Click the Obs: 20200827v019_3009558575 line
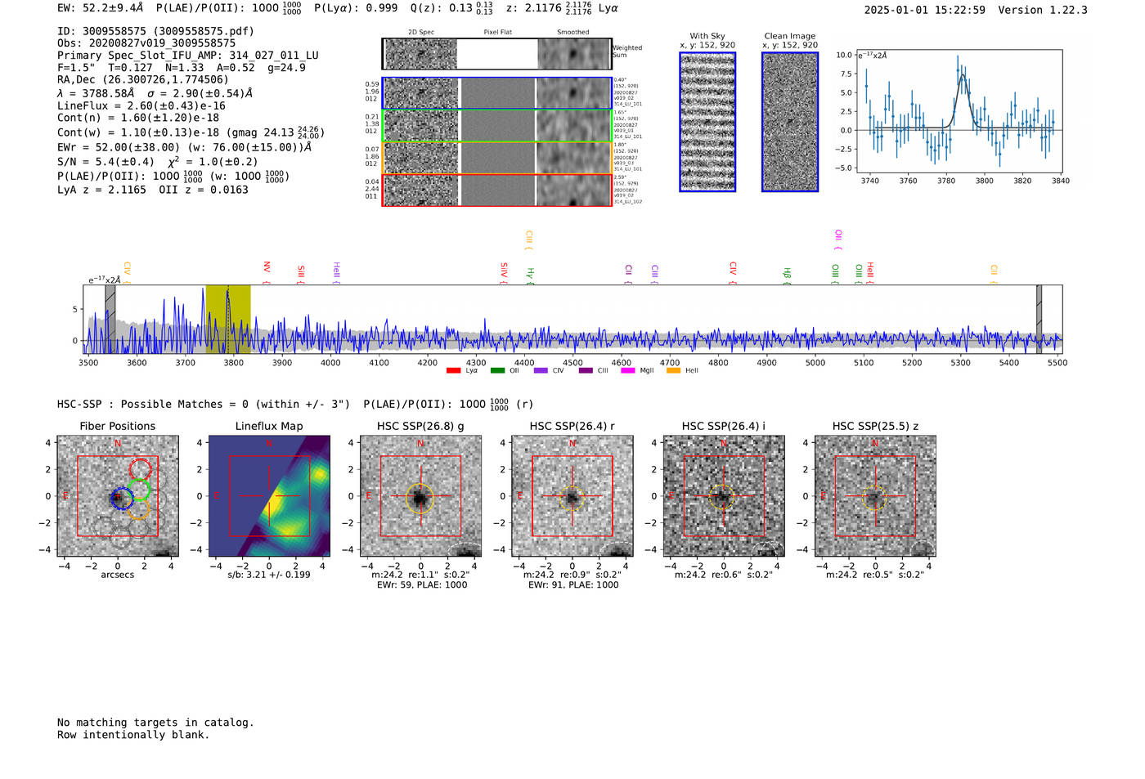 pos(146,43)
